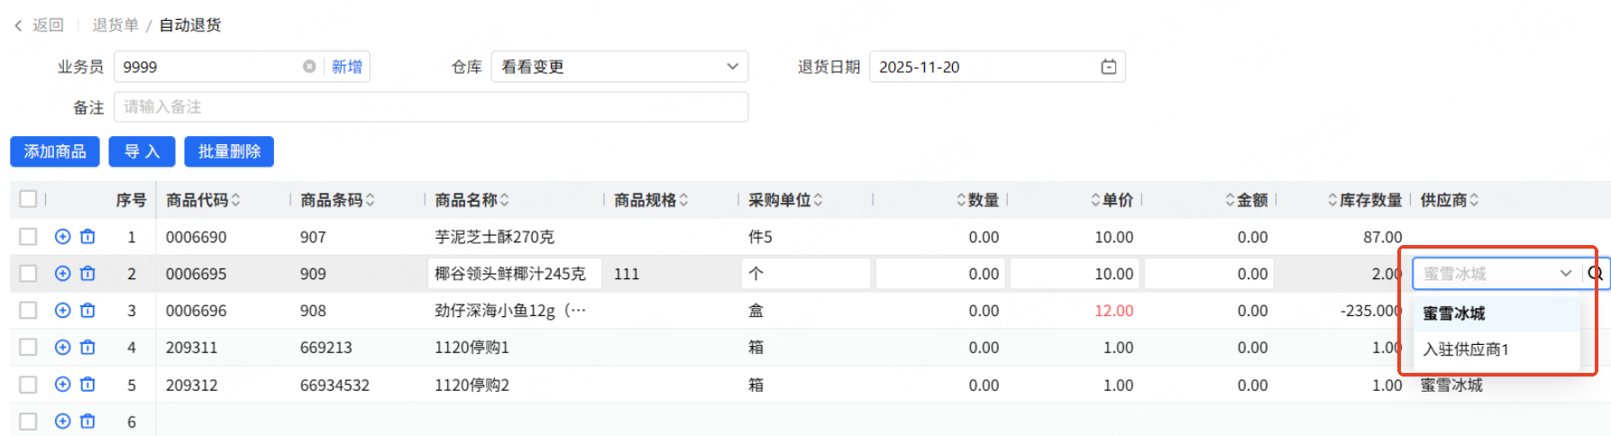
Task: Click the 添加商品 button
Action: click(x=55, y=151)
